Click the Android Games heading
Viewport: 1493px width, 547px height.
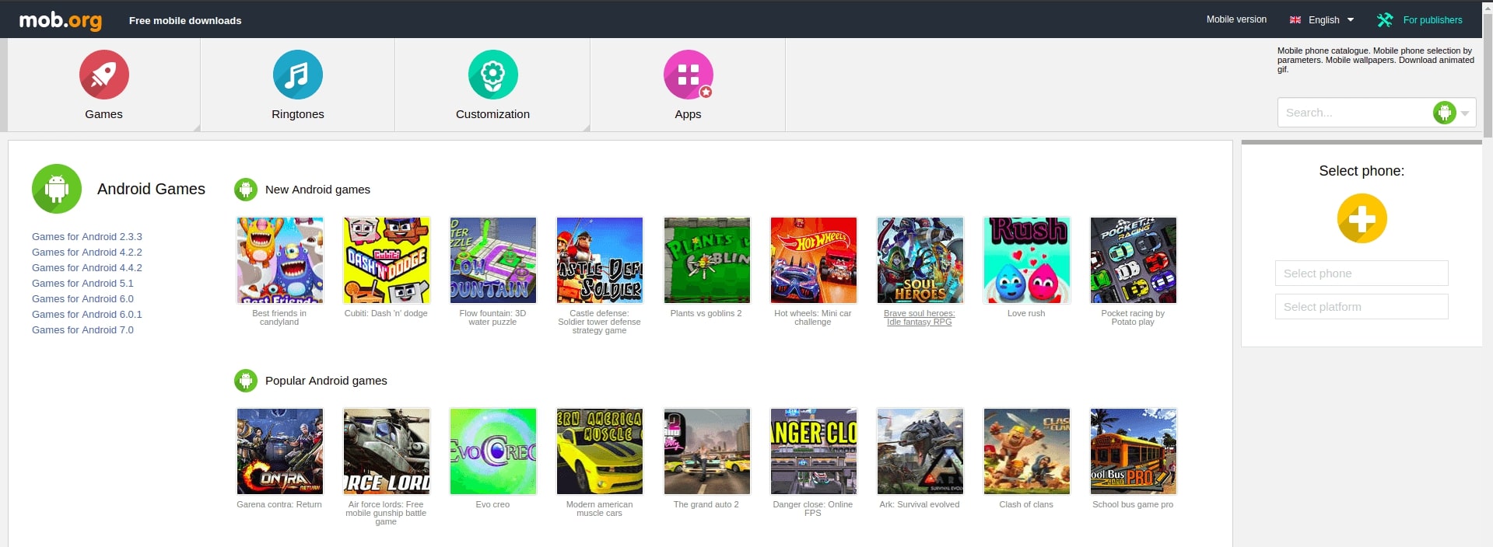(x=151, y=189)
